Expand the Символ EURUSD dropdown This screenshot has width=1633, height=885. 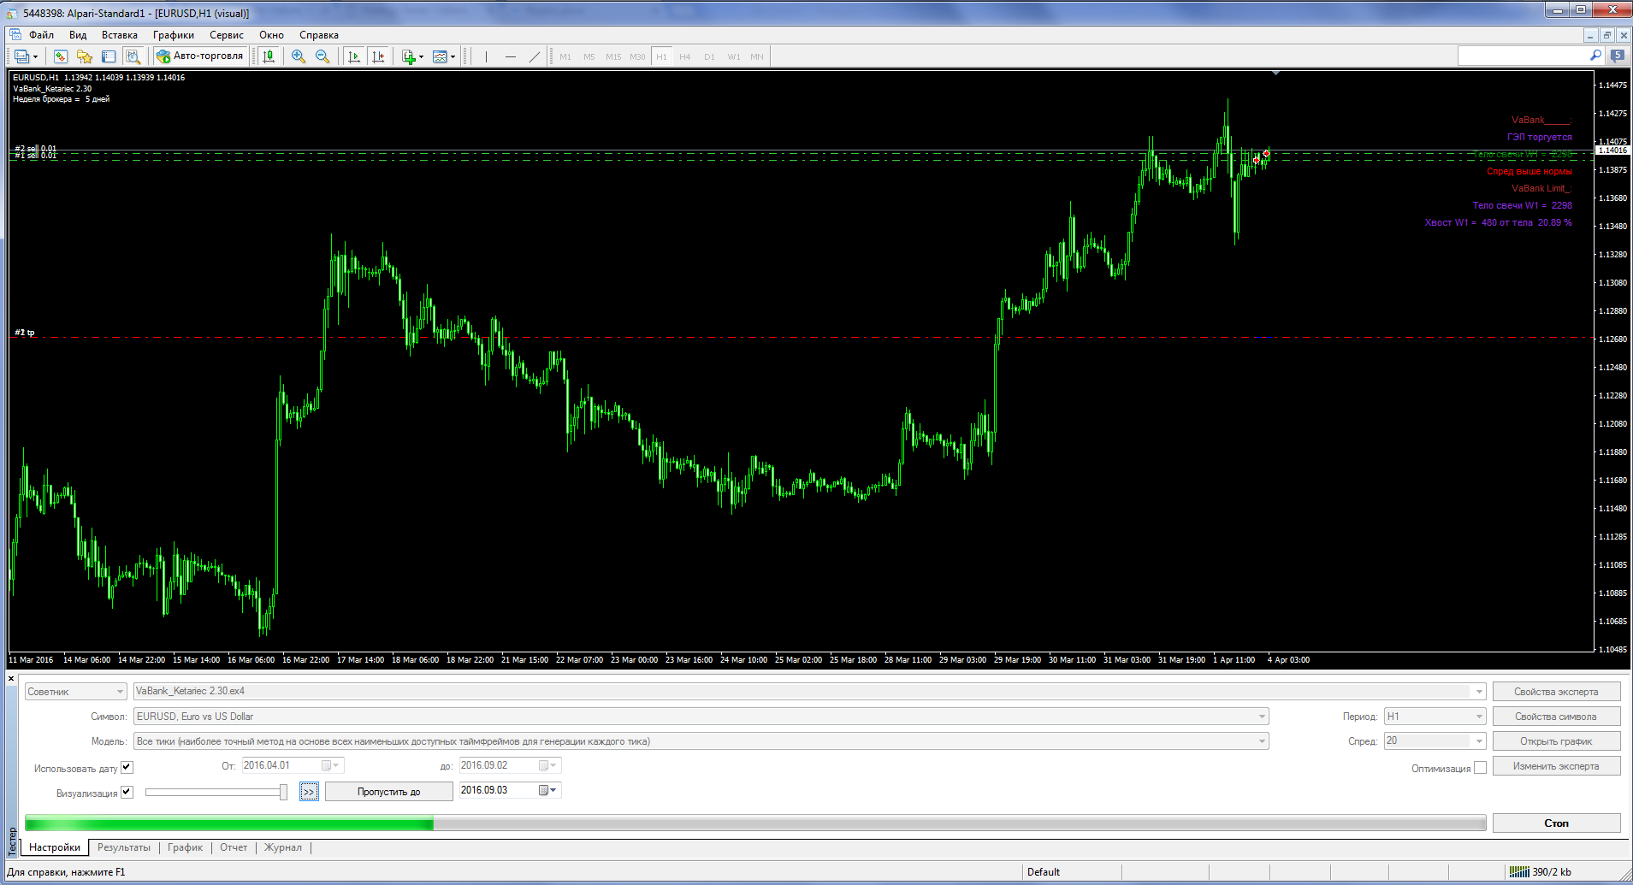click(1262, 717)
